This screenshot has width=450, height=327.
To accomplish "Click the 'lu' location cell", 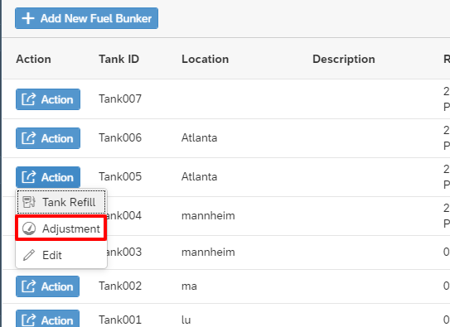I will [x=186, y=320].
